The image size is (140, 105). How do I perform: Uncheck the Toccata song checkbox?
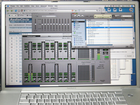89,32
